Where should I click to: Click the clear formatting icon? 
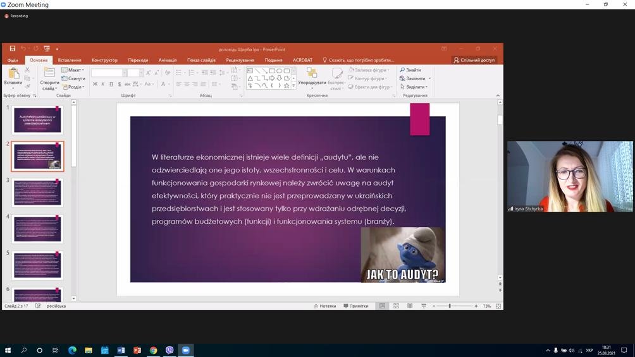point(168,73)
